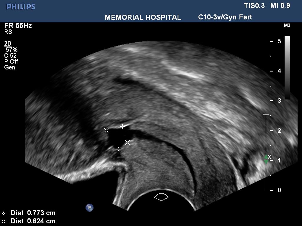This screenshot has height=226, width=302.
Task: Click the Philips logo
Action: (21, 7)
